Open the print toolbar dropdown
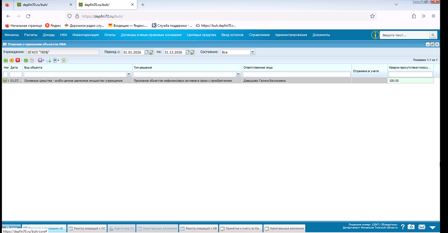The height and width of the screenshot is (233, 448). [x=56, y=60]
